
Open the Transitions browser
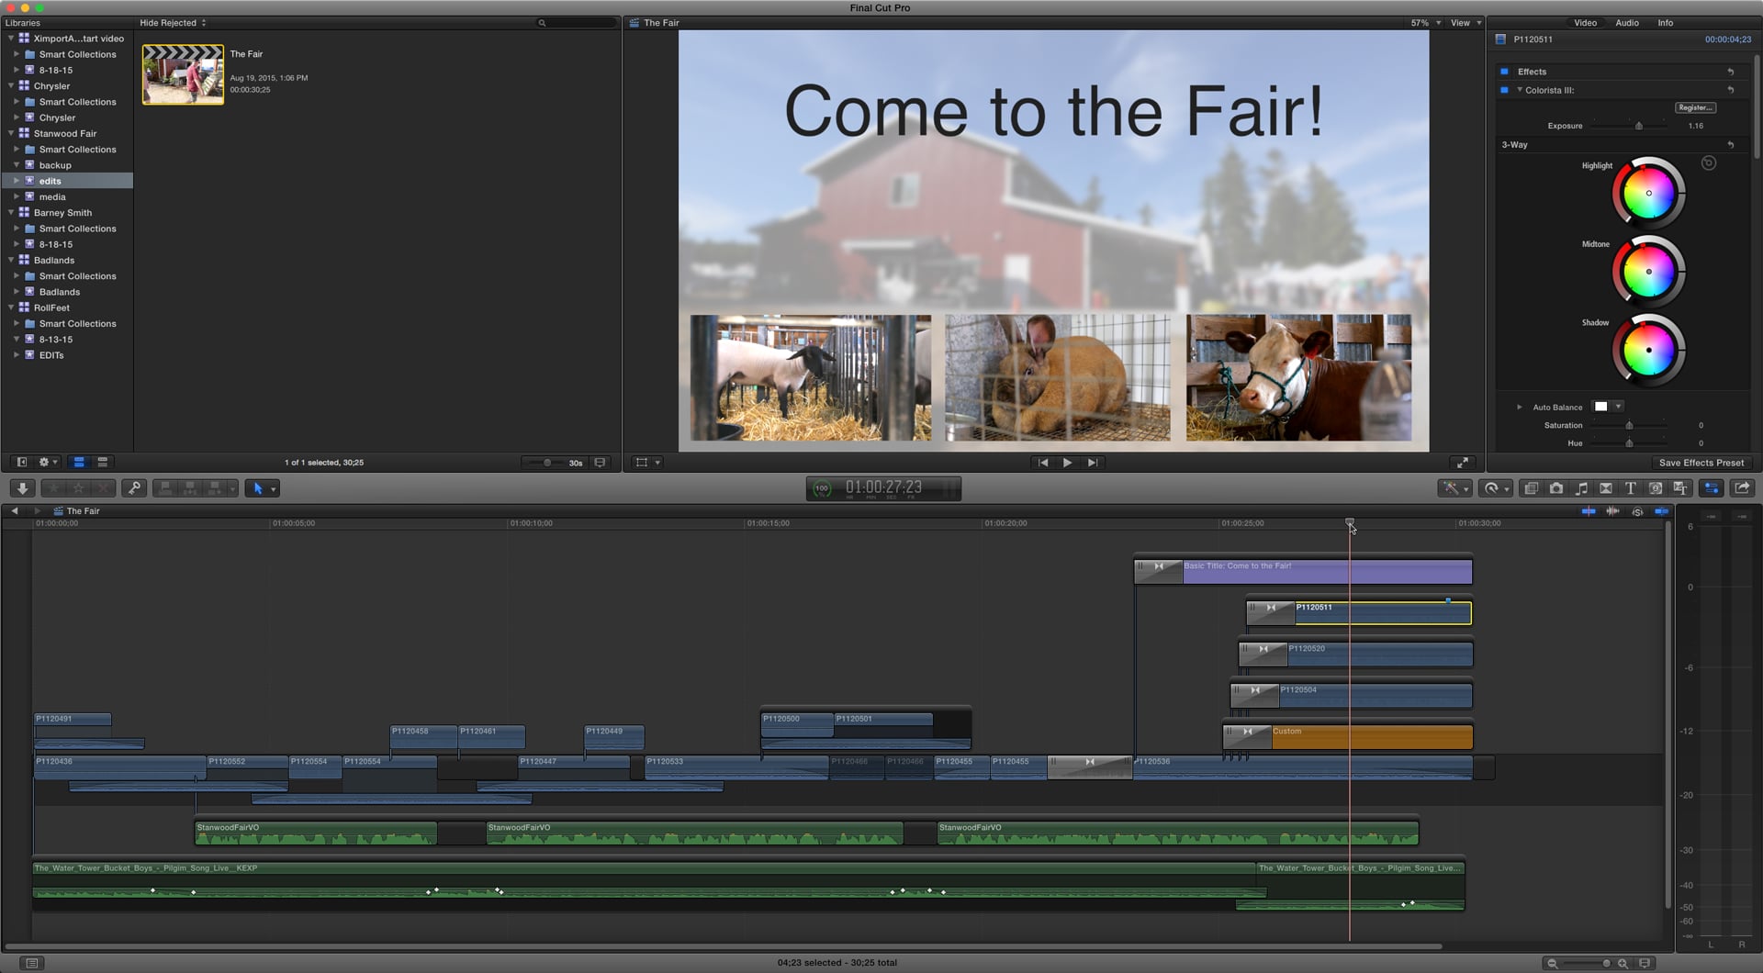click(1606, 488)
